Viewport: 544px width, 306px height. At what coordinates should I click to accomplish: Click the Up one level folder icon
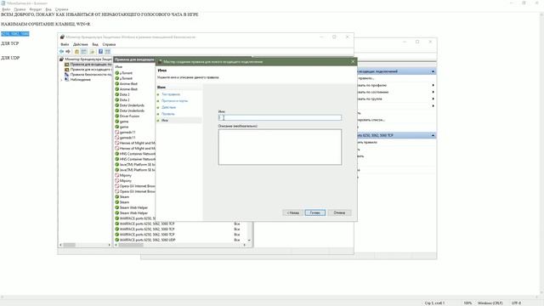click(76, 51)
